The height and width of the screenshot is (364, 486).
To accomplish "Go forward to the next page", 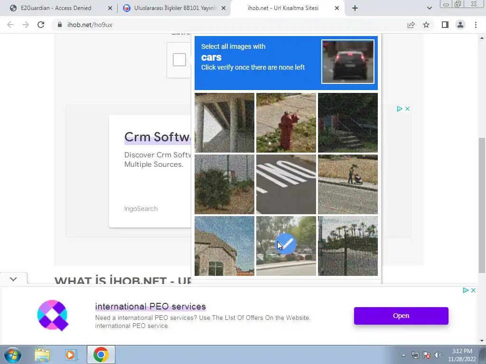I will (26, 25).
